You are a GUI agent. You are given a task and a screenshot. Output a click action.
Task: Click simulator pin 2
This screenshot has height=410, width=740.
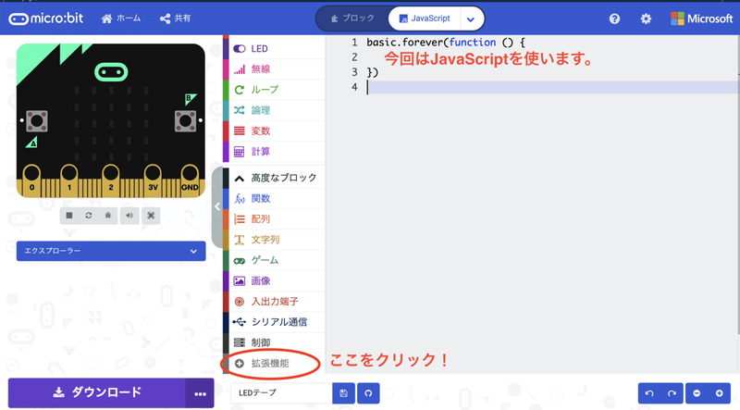110,180
